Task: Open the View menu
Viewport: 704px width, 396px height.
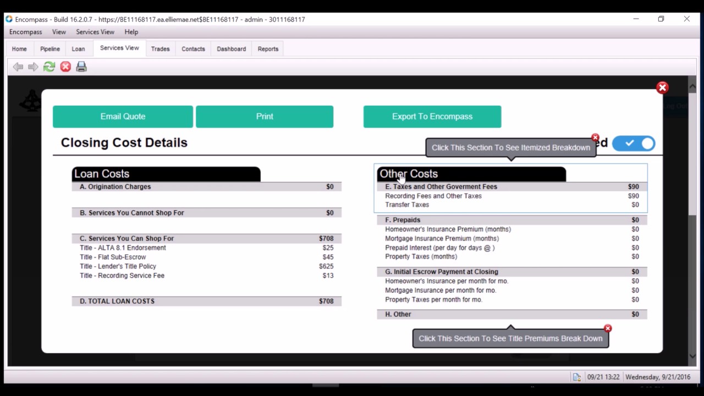Action: click(x=59, y=32)
